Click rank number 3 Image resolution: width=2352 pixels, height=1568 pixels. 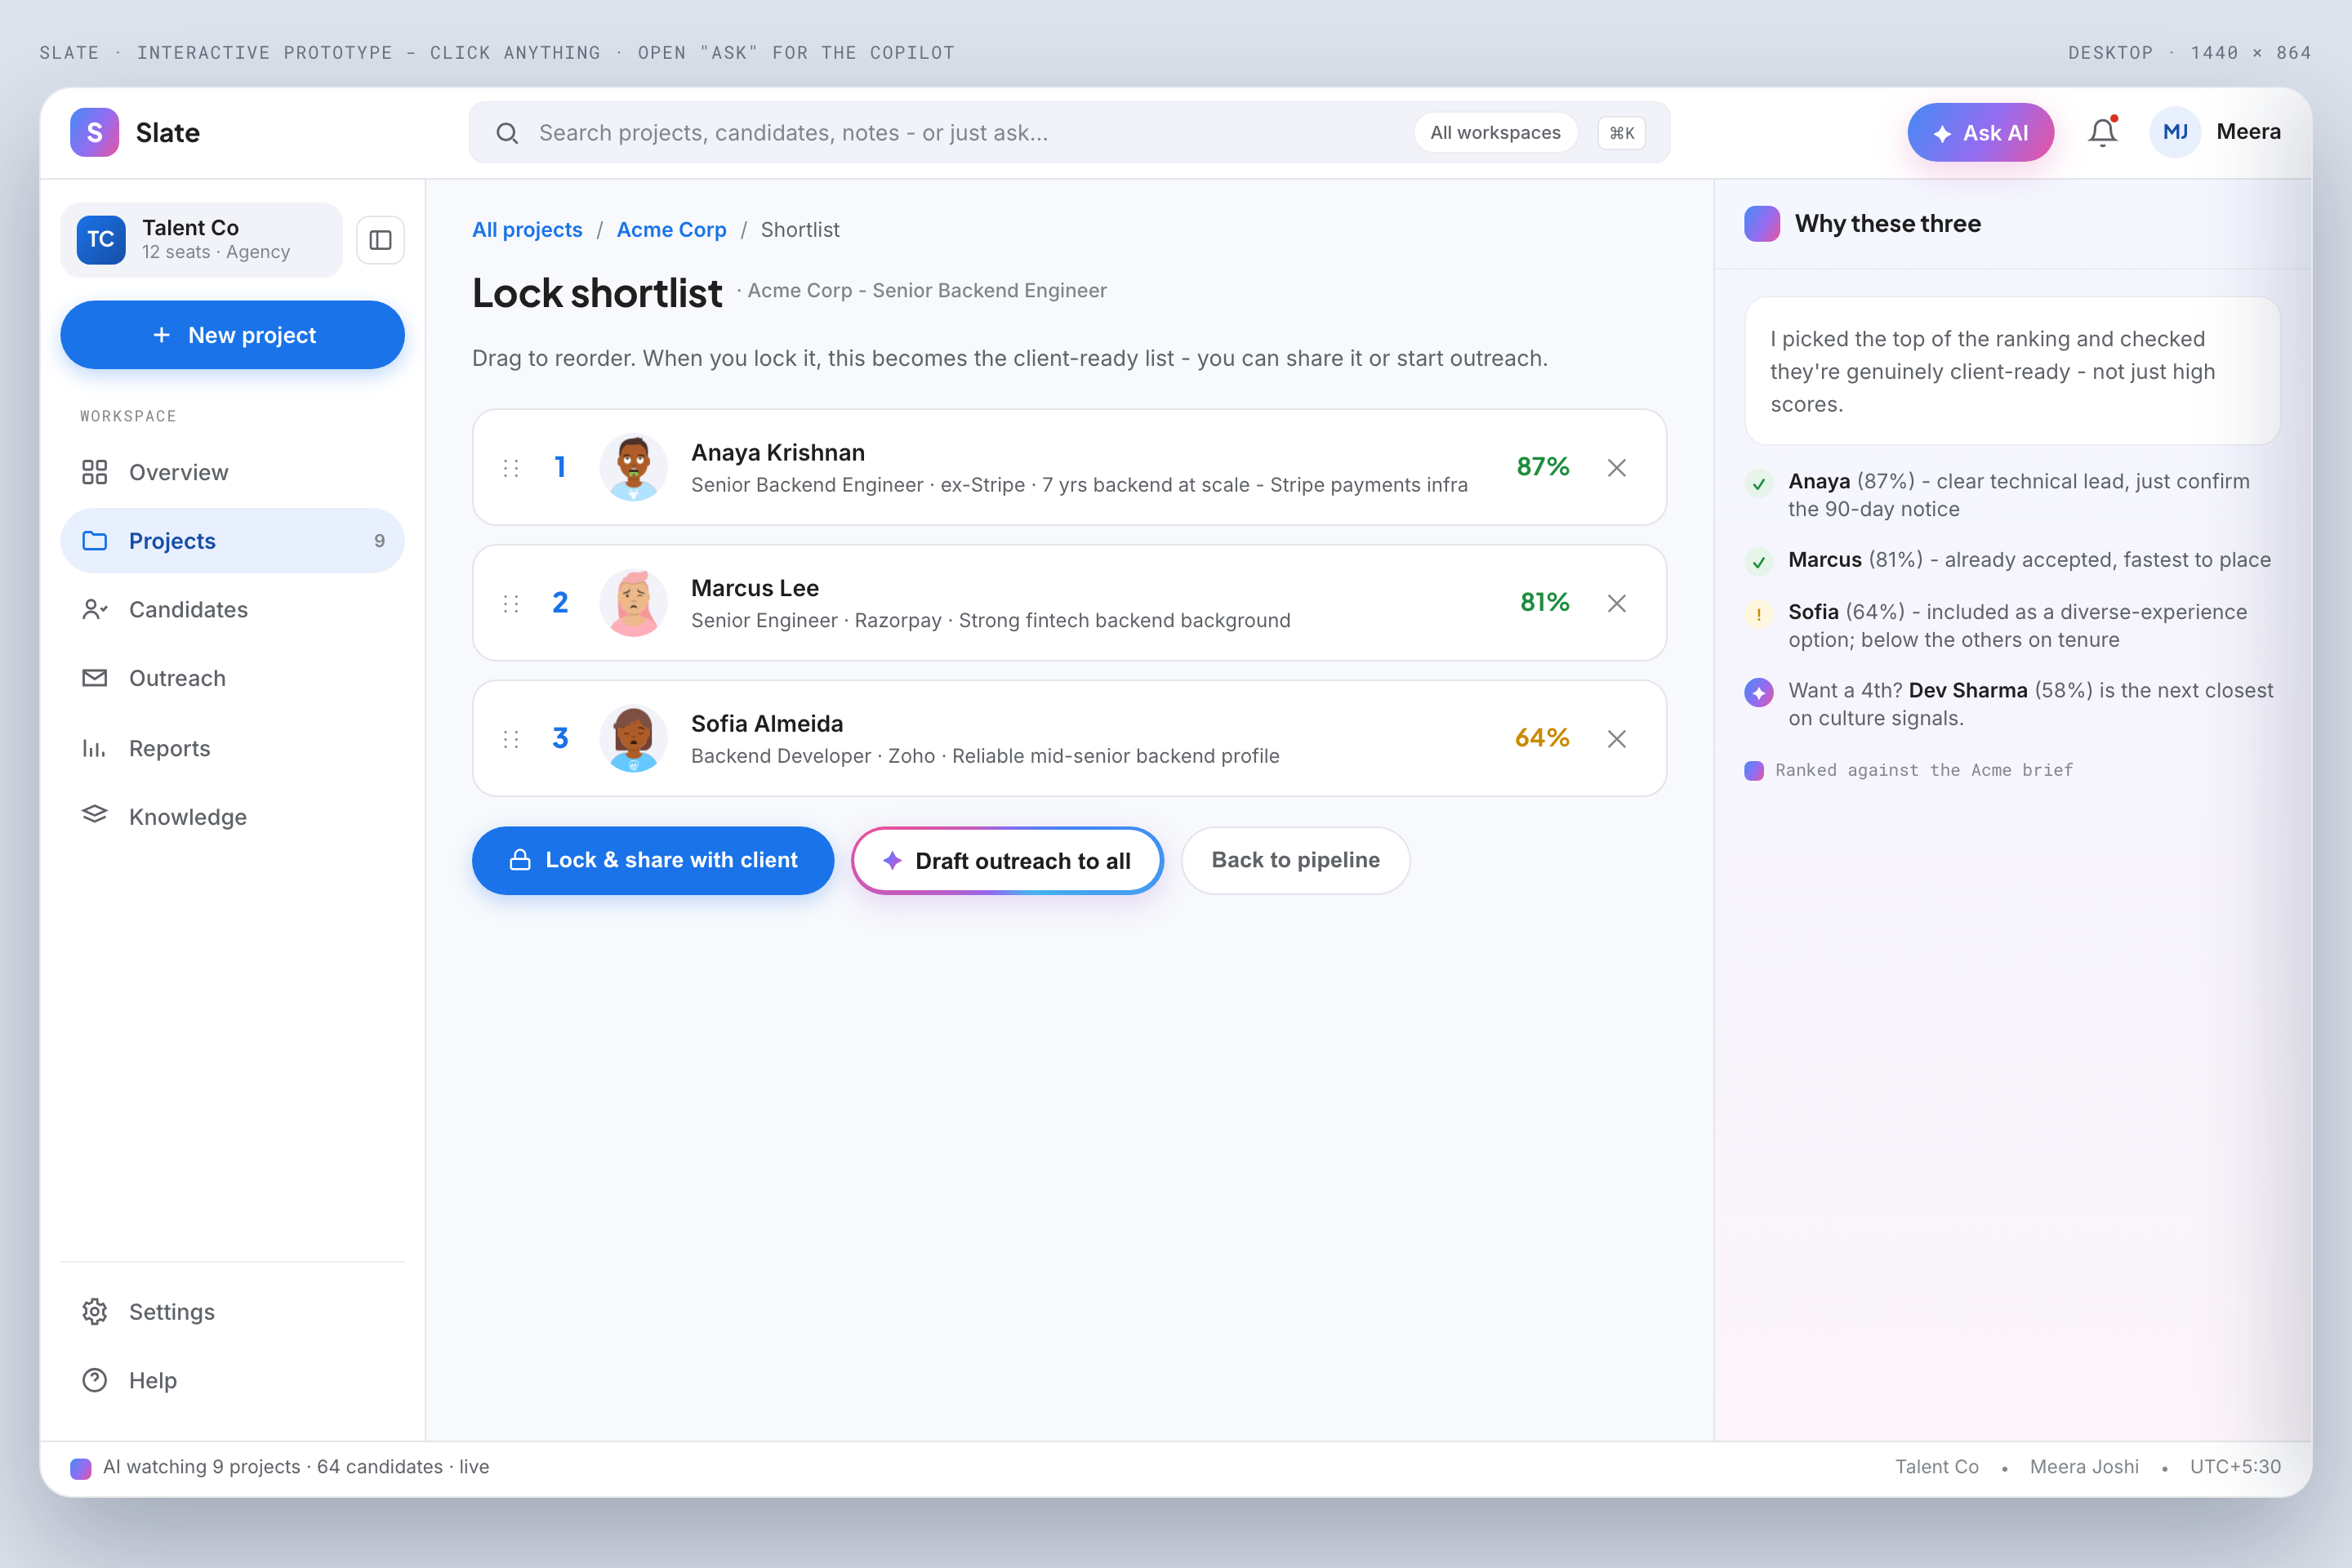(560, 738)
